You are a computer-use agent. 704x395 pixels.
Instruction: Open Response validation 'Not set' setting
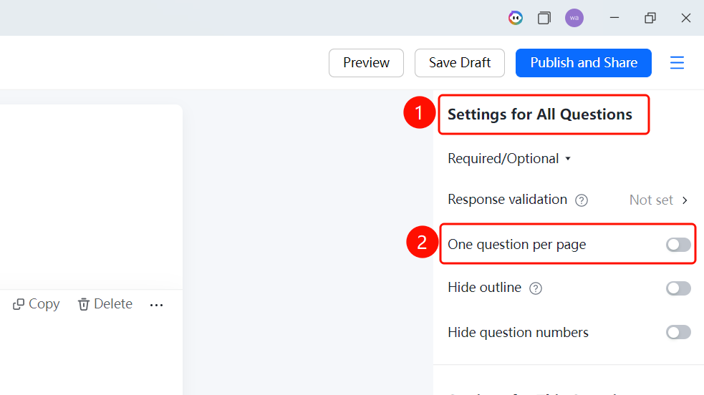tap(659, 200)
